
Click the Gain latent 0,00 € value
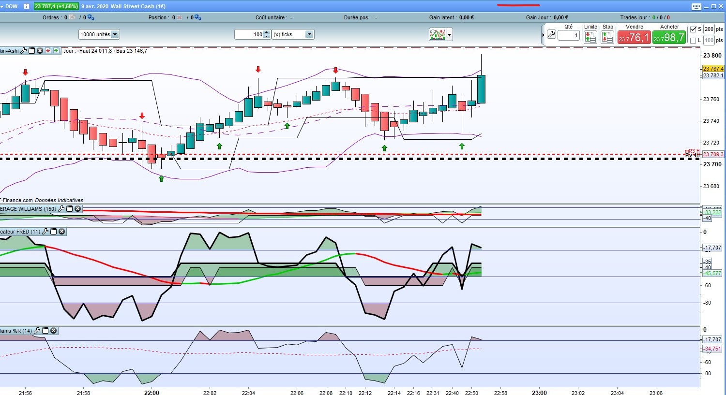click(467, 17)
